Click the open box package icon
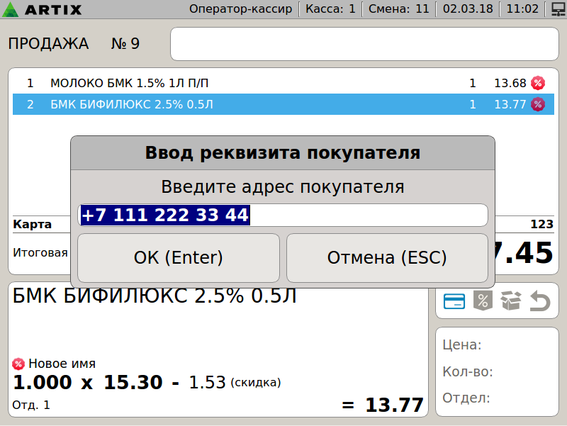The image size is (567, 426). point(510,301)
